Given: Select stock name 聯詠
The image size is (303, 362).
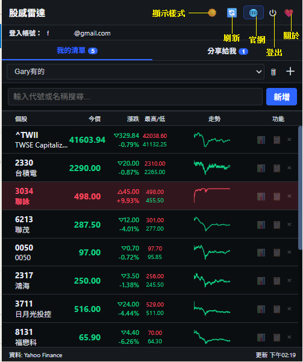Looking at the screenshot, I should pos(22,202).
